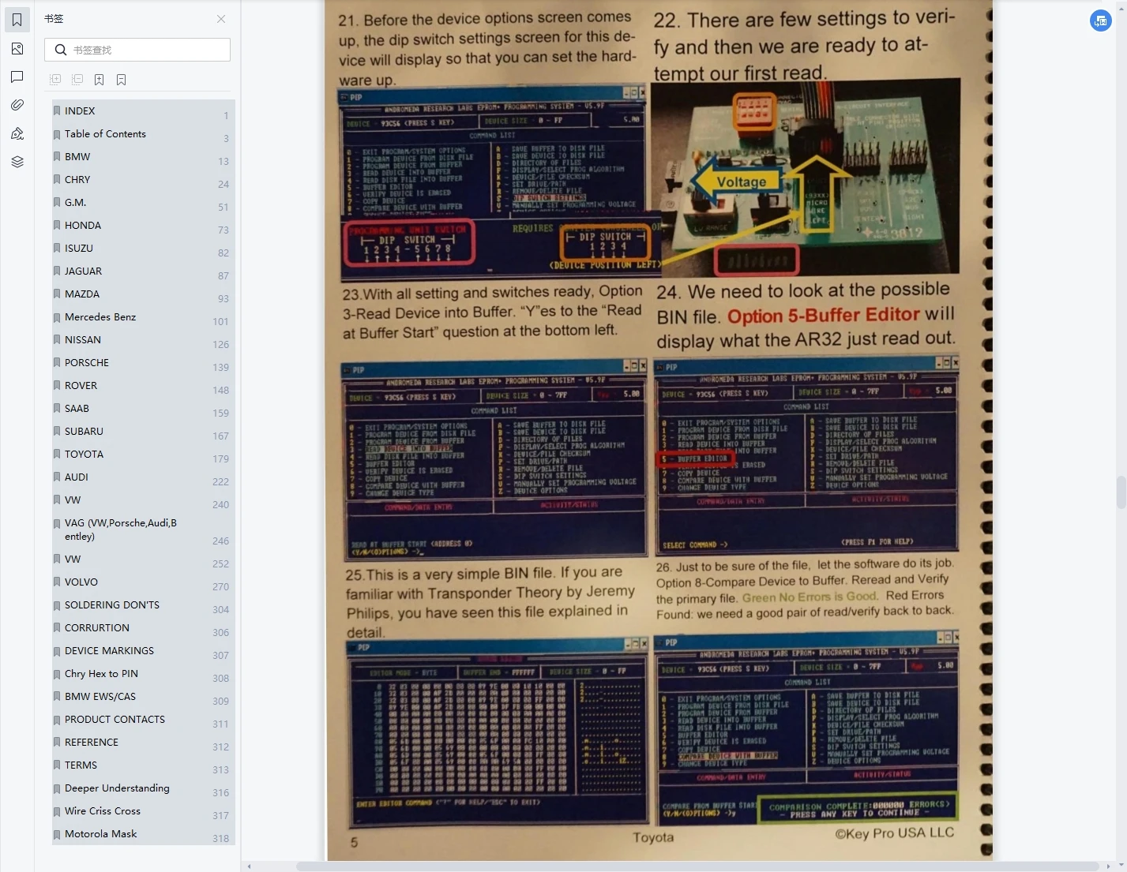The width and height of the screenshot is (1127, 872).
Task: Click the page number 318 beside Motorola Mask
Action: [x=220, y=839]
